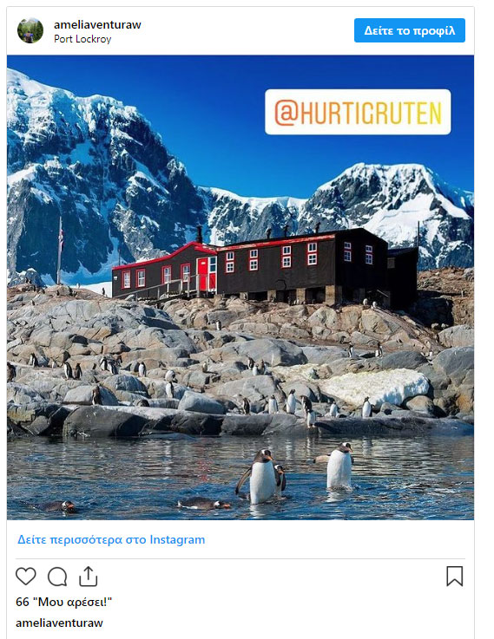Click the right-hand penguin wading in the water
The image size is (494, 639).
[338, 466]
